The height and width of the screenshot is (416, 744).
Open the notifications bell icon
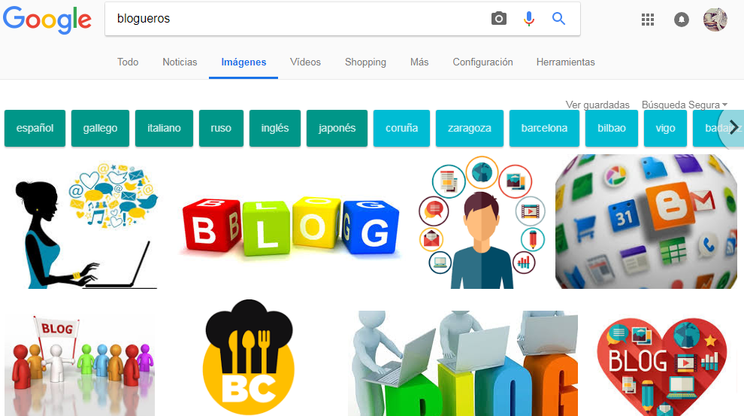[682, 20]
